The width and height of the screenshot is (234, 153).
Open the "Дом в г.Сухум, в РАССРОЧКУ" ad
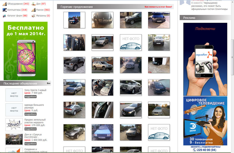pyautogui.click(x=33, y=136)
